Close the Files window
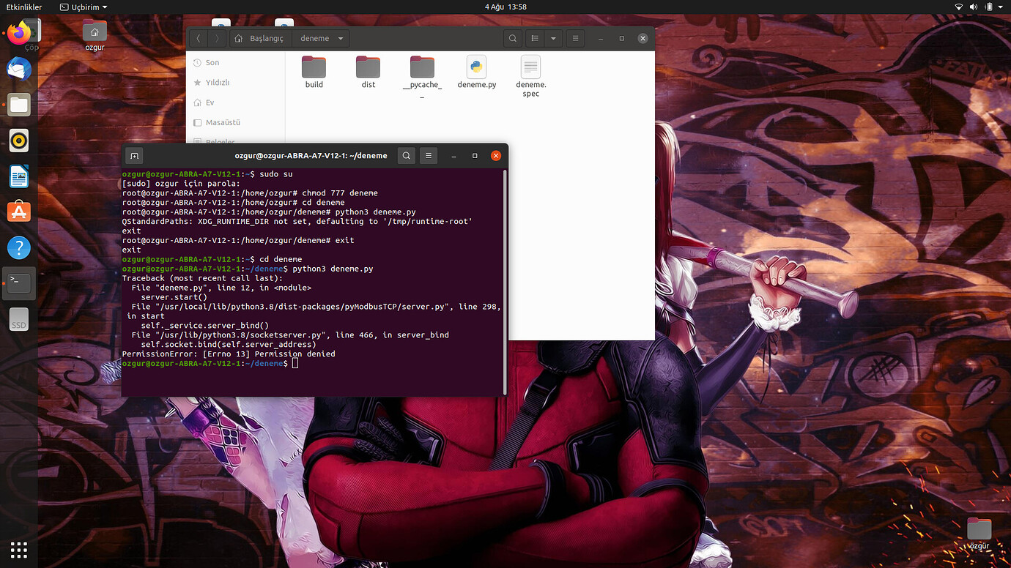The image size is (1011, 568). (642, 38)
